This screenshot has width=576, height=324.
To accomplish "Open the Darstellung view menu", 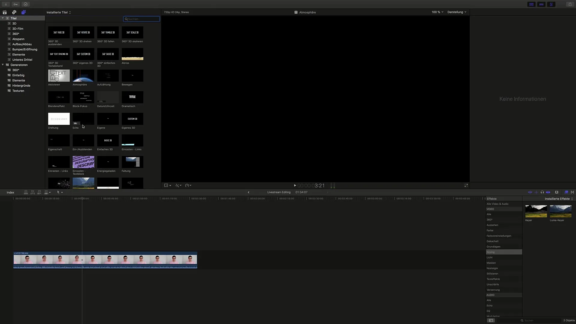I will coord(457,12).
